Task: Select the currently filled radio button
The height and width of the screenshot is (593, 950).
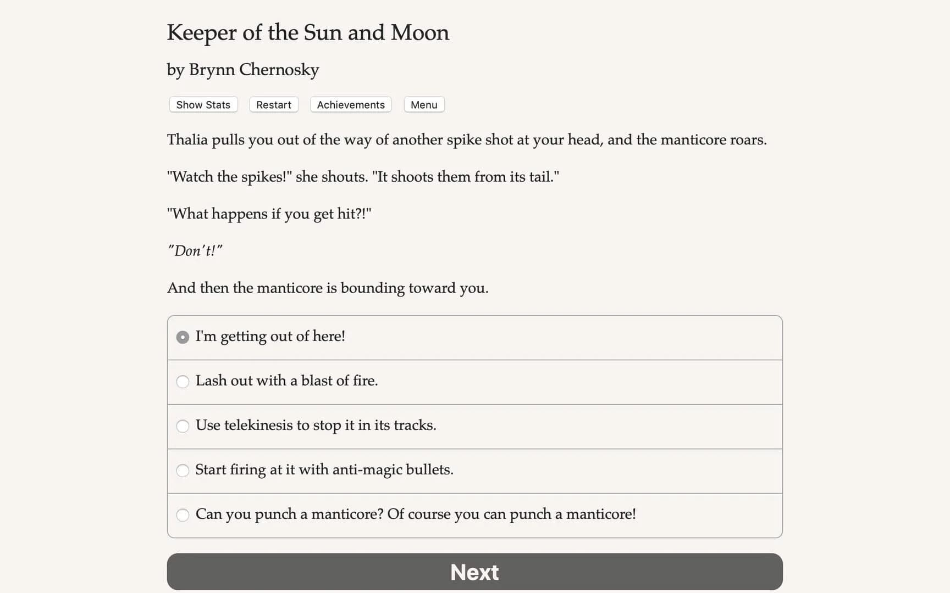Action: pyautogui.click(x=182, y=337)
